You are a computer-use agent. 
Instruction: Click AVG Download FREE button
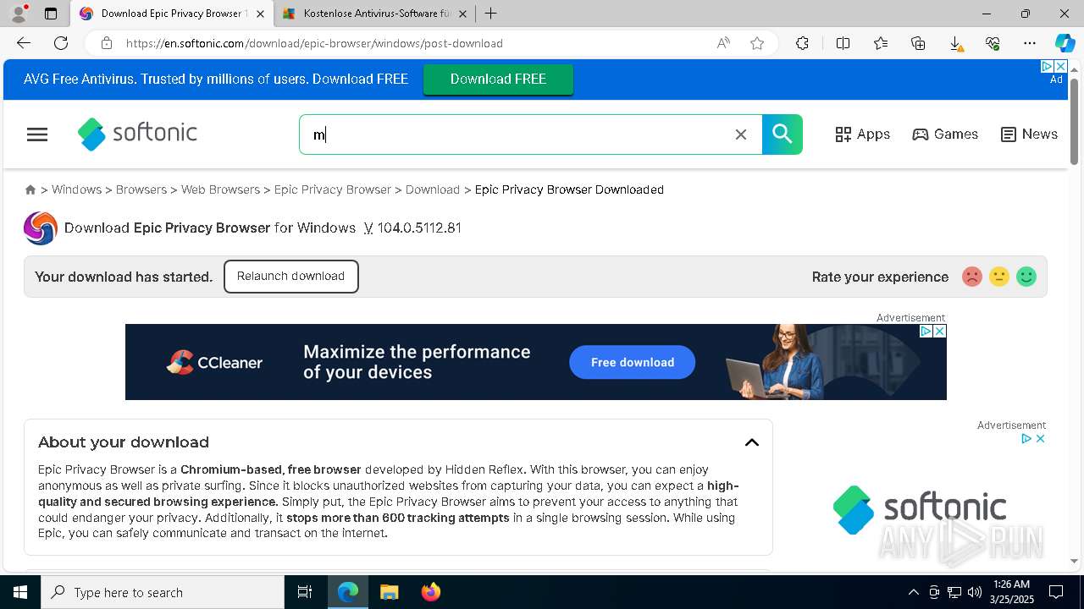point(498,80)
